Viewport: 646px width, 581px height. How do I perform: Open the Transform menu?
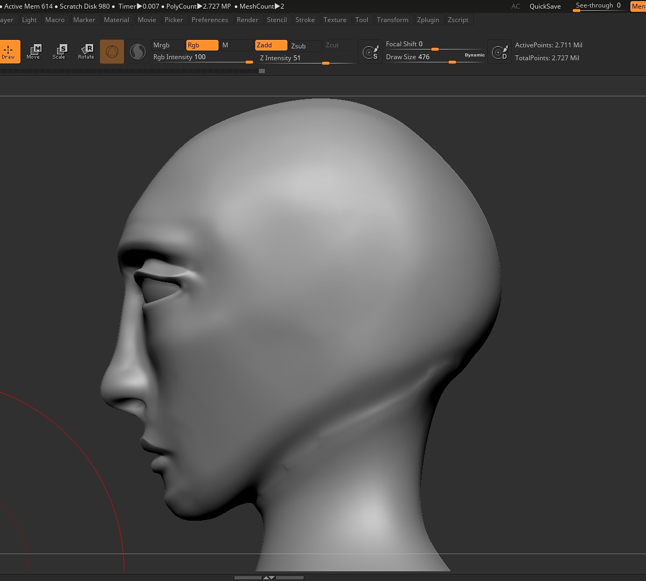coord(392,20)
